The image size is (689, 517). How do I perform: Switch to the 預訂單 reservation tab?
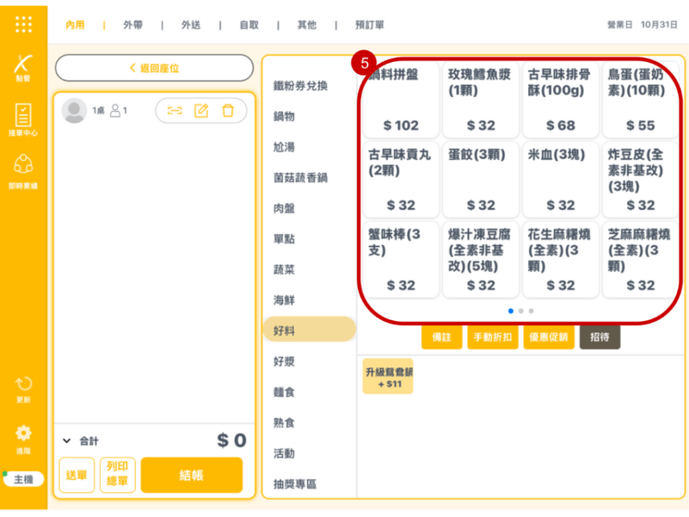[x=369, y=25]
